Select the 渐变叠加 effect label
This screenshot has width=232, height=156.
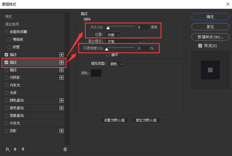(17, 108)
